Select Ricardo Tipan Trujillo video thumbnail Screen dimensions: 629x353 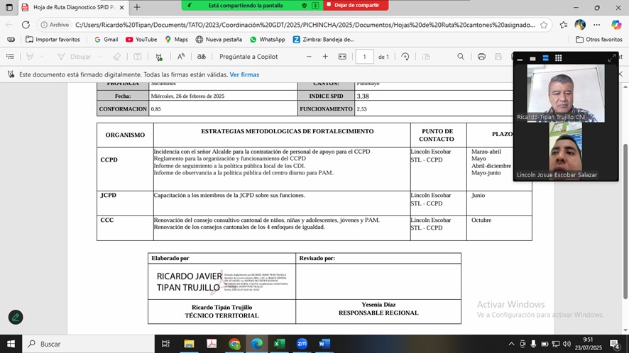point(566,94)
